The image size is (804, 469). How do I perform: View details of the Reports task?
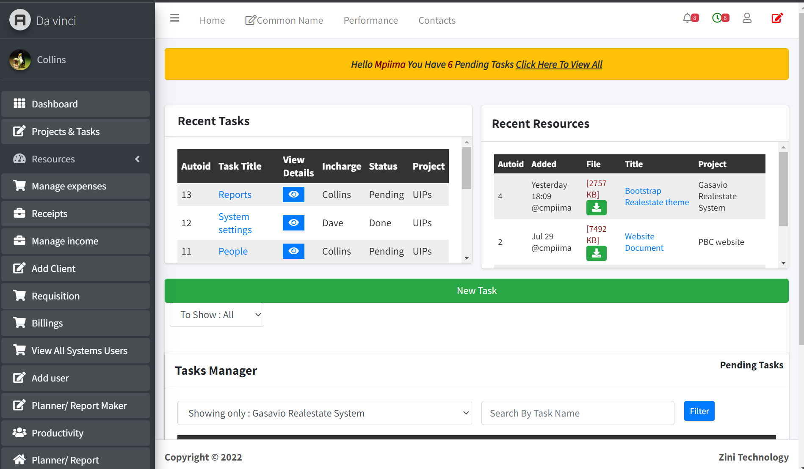point(293,195)
